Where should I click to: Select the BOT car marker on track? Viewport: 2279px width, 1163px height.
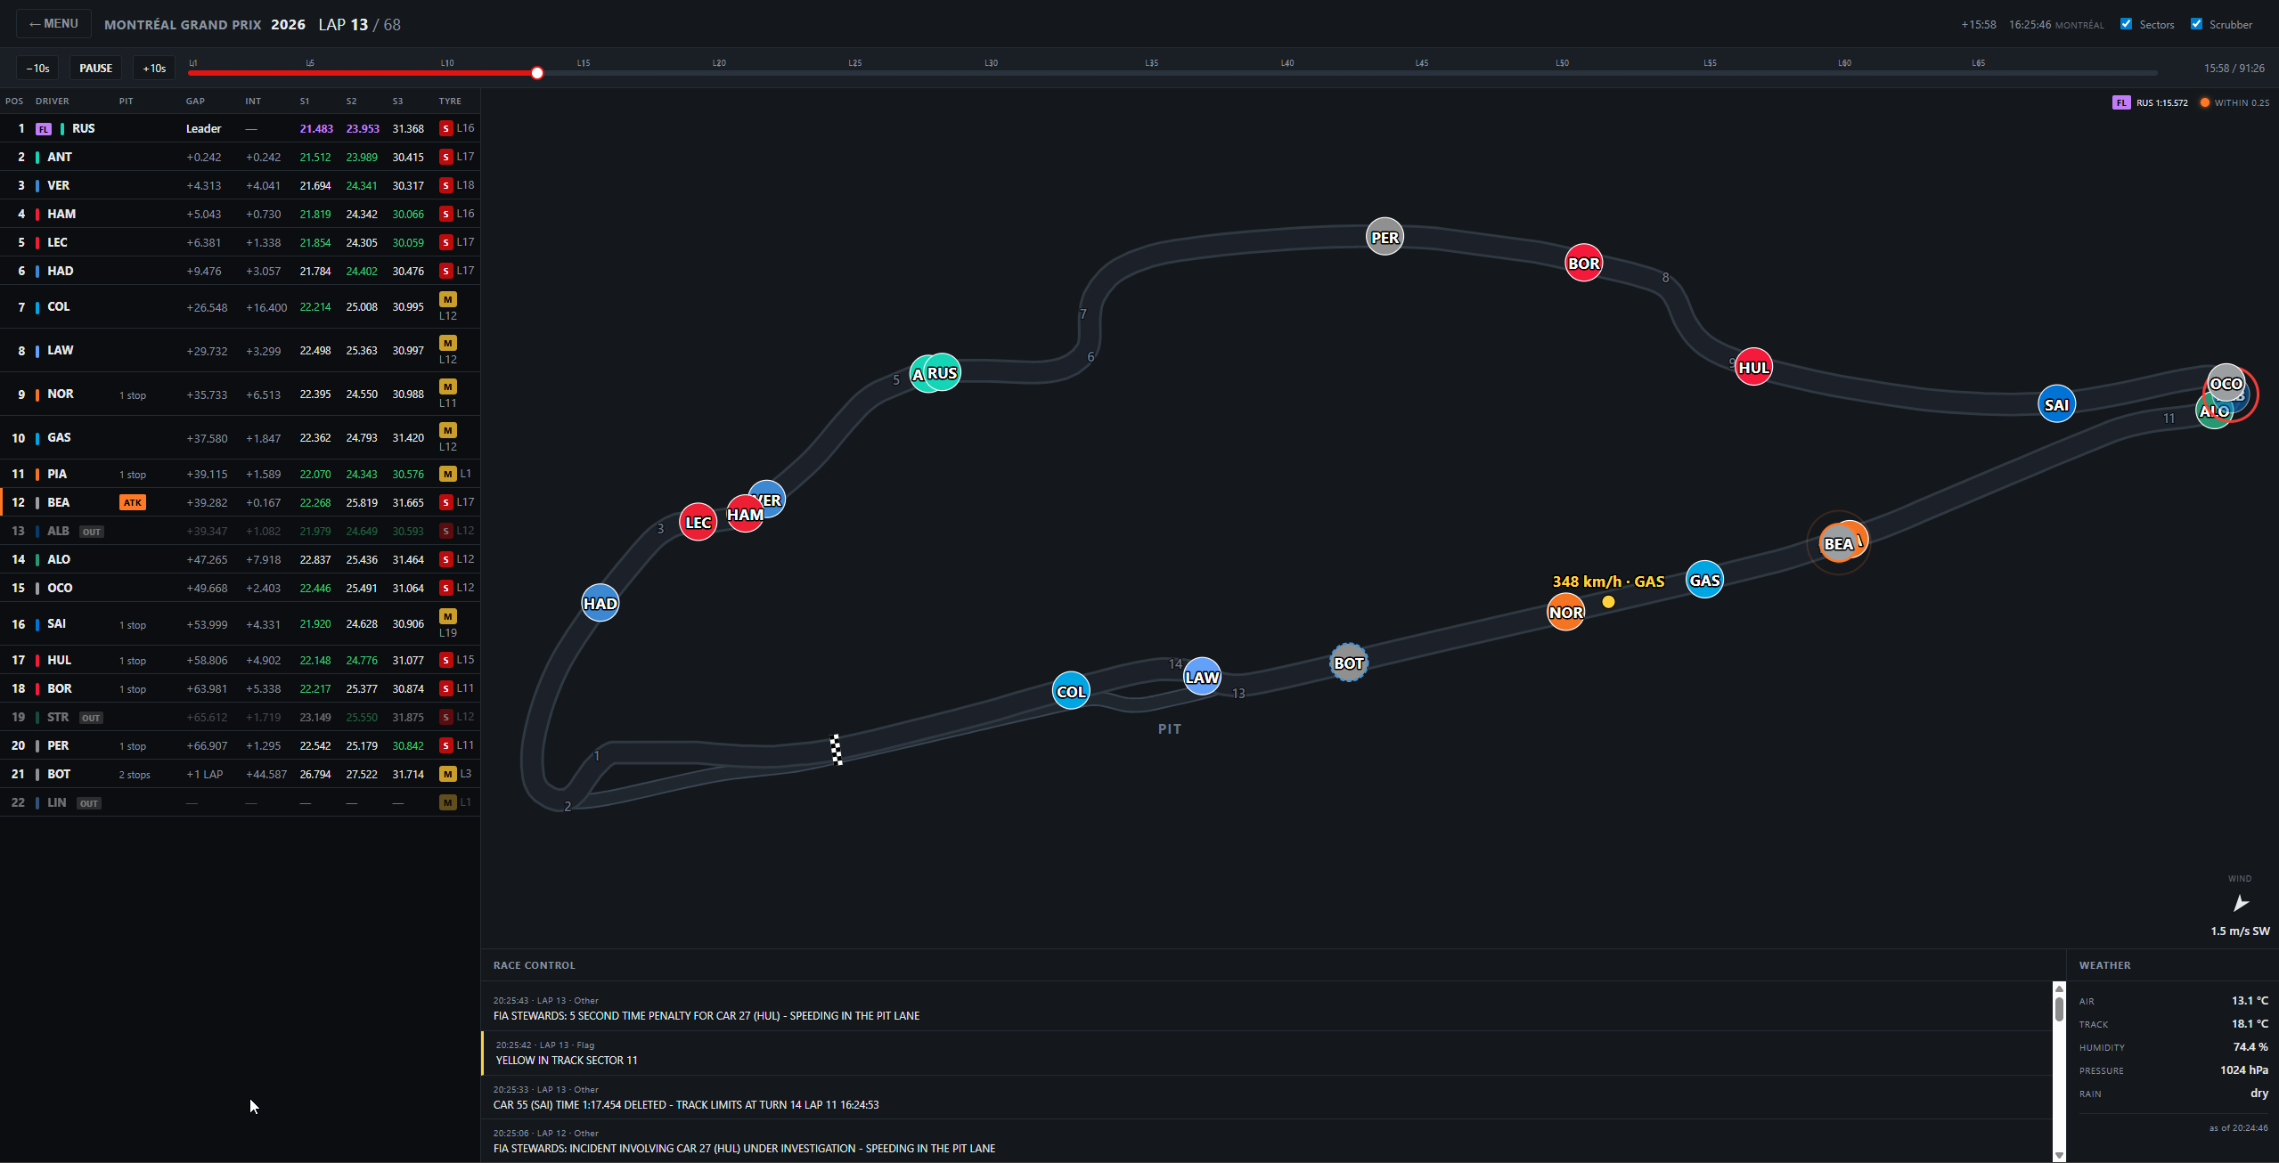point(1349,663)
